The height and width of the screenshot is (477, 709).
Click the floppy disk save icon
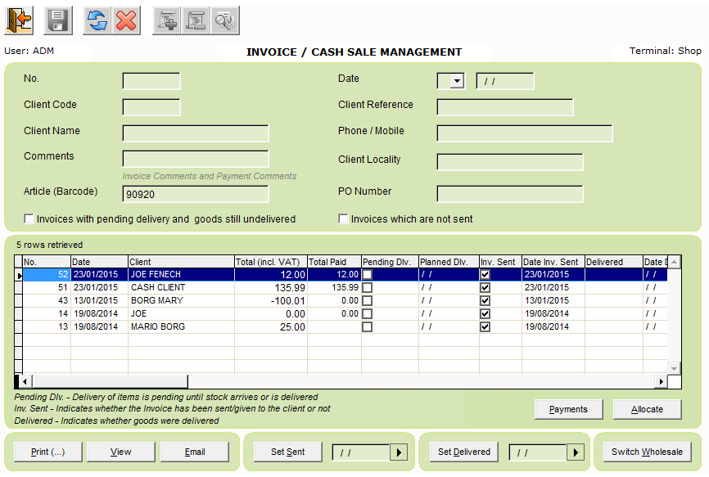57,20
